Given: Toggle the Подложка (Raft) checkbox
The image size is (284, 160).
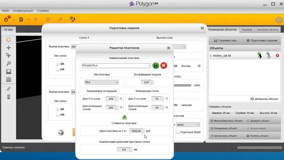Looking at the screenshot, I should pos(177,132).
